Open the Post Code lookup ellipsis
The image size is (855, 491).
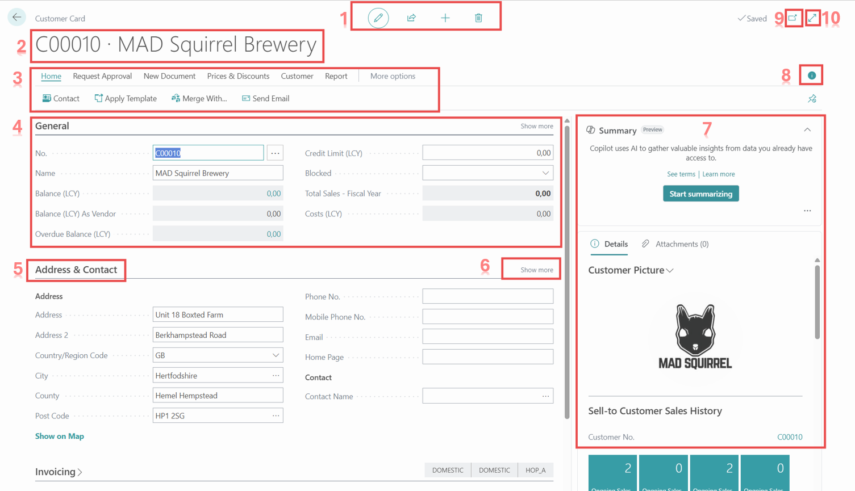tap(276, 416)
